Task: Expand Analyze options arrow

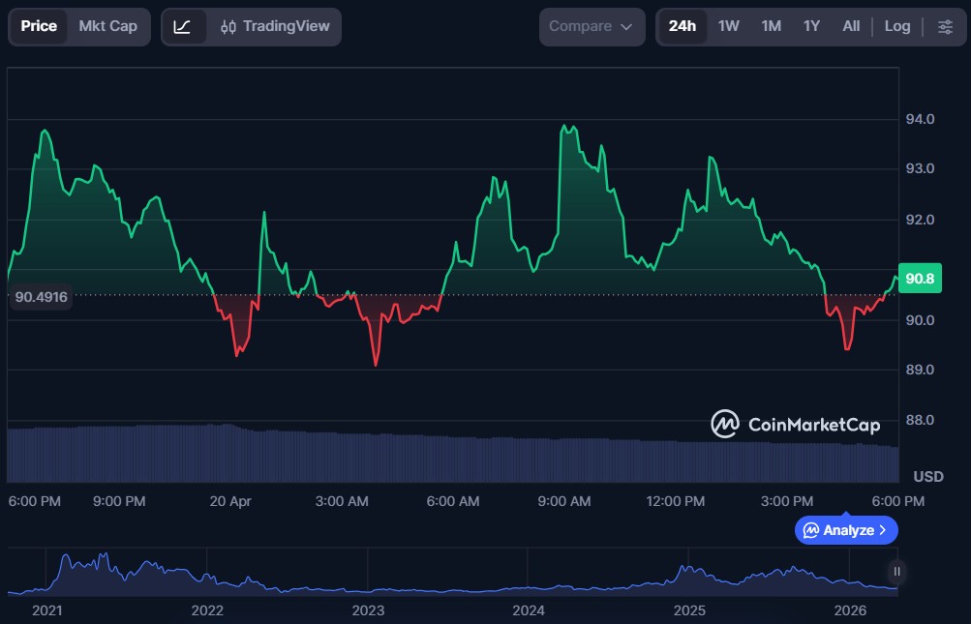Action: click(883, 530)
